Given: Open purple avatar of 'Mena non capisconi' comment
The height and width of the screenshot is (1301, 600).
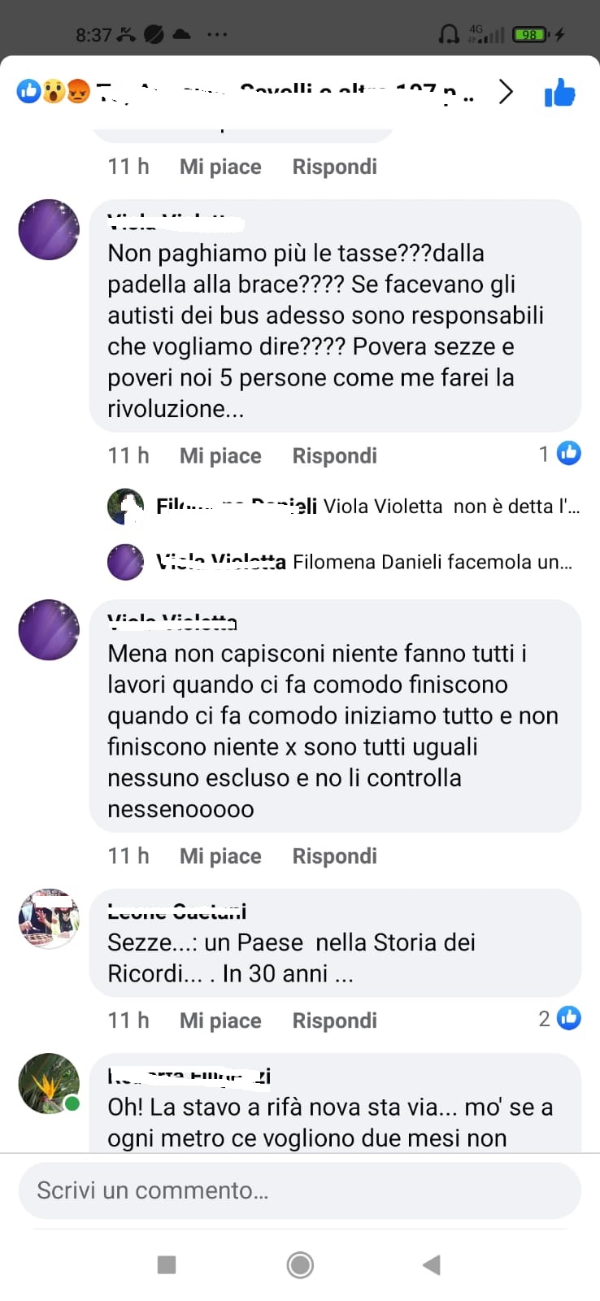Looking at the screenshot, I should point(49,629).
